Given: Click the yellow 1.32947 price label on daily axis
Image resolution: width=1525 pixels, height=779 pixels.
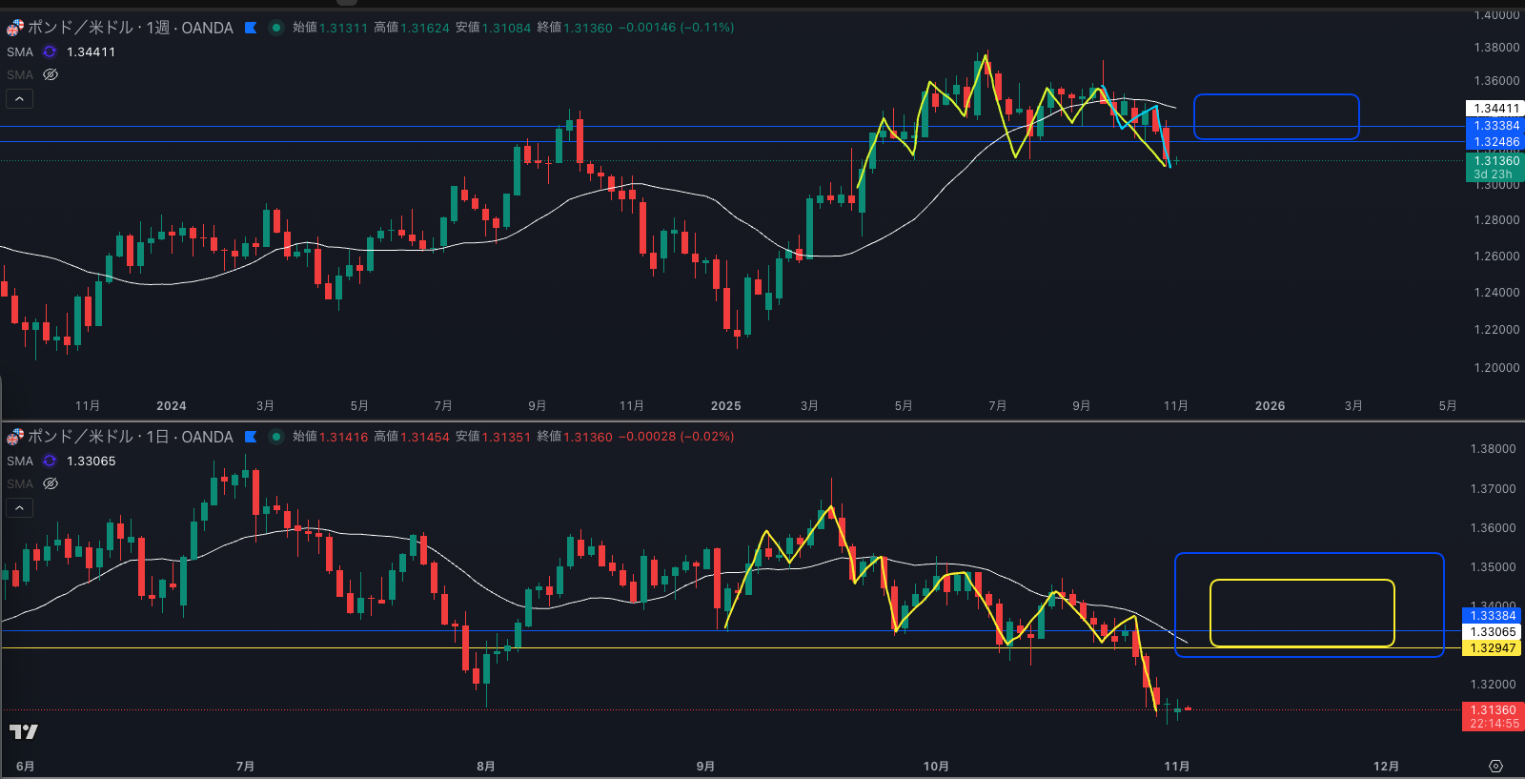Looking at the screenshot, I should pyautogui.click(x=1493, y=648).
